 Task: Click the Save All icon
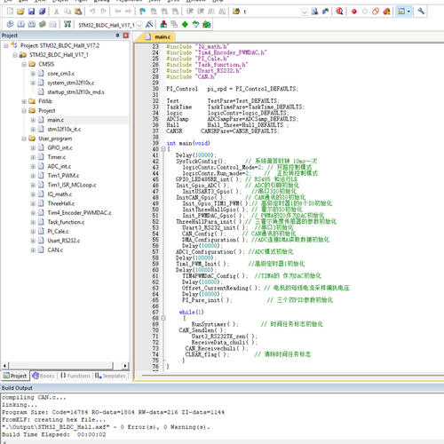[42, 12]
